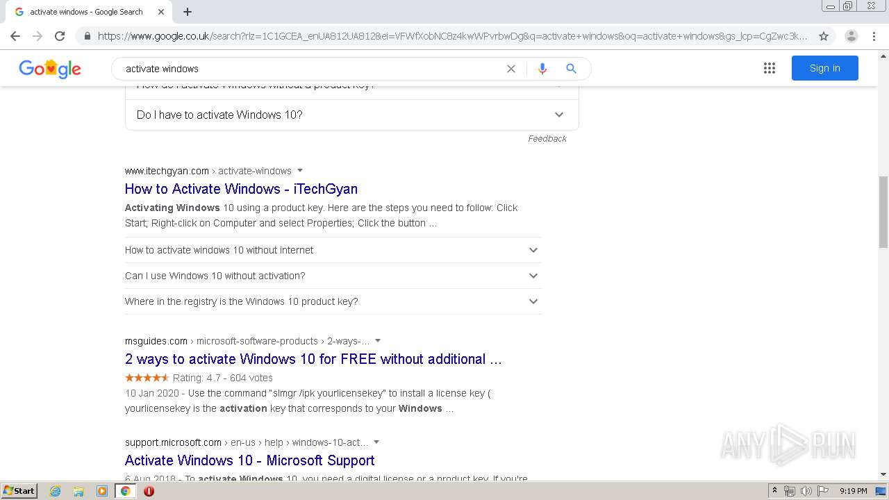Click the page vertical scrollbar thumb

(x=883, y=212)
